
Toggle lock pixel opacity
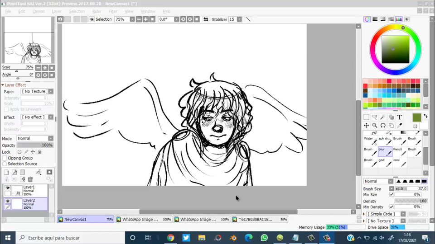(19, 152)
